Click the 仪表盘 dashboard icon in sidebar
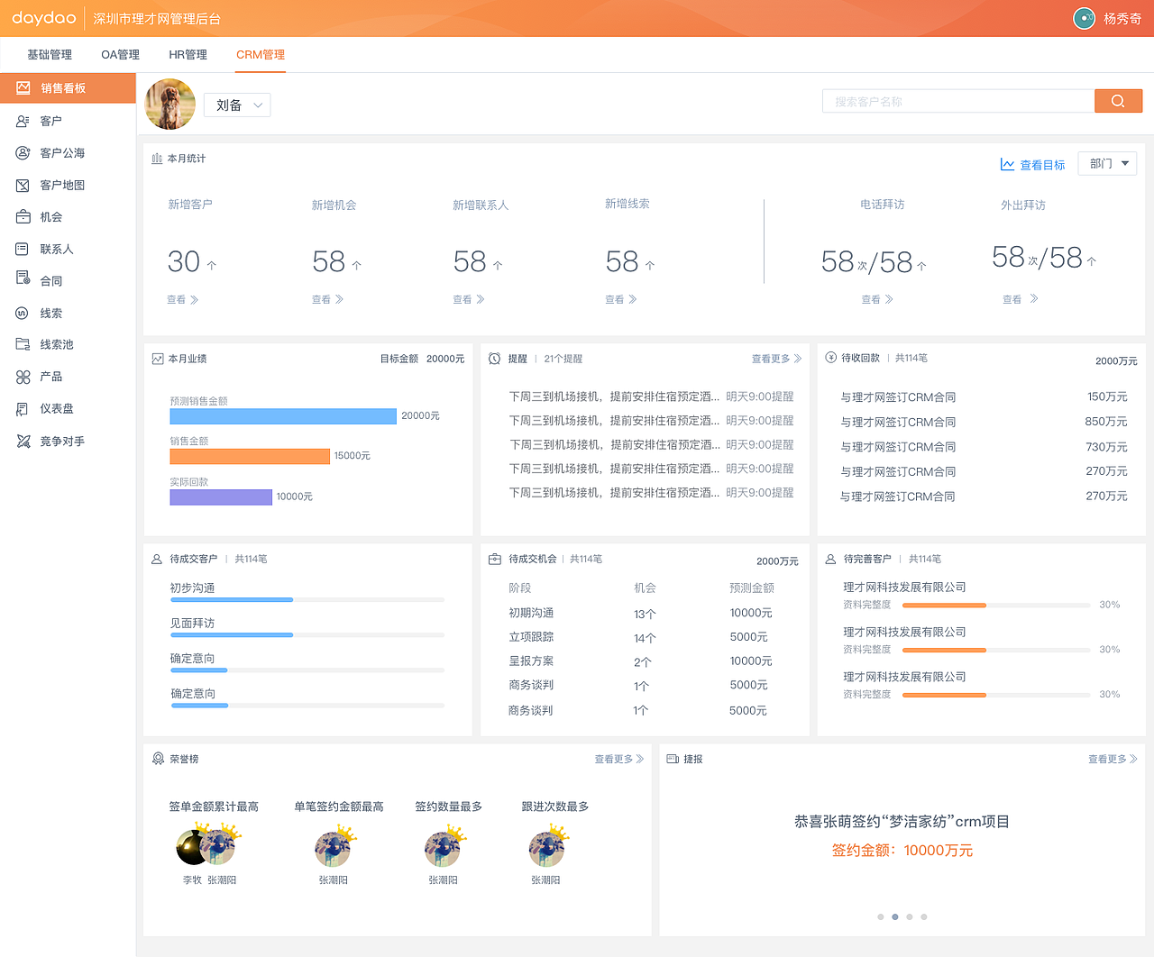 tap(23, 408)
